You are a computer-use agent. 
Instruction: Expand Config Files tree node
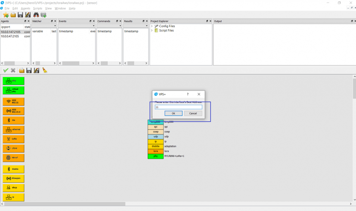click(x=152, y=26)
